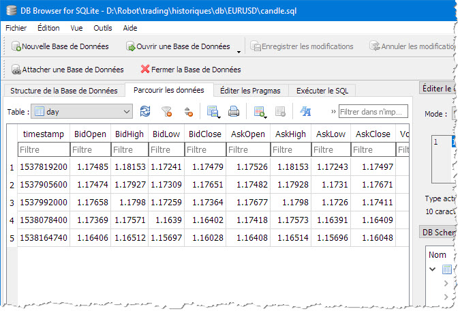Collapse the tree item under Nom
This screenshot has height=311, width=460.
coord(433,269)
